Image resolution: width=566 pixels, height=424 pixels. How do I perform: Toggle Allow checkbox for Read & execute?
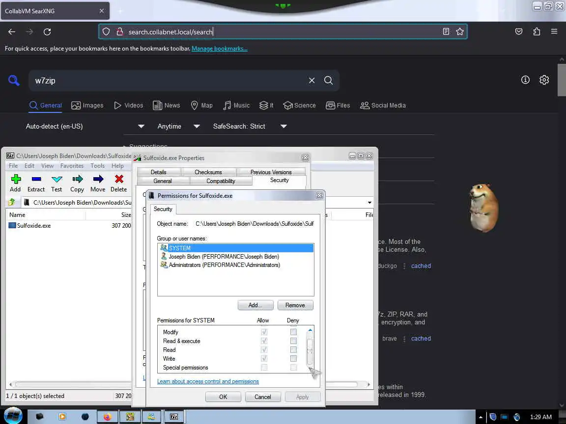(x=264, y=341)
